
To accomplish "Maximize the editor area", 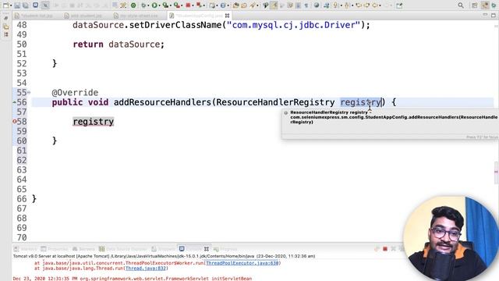I will click(x=494, y=15).
